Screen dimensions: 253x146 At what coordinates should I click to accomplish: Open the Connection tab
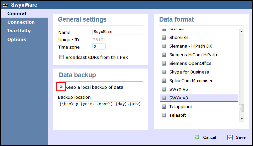(21, 22)
